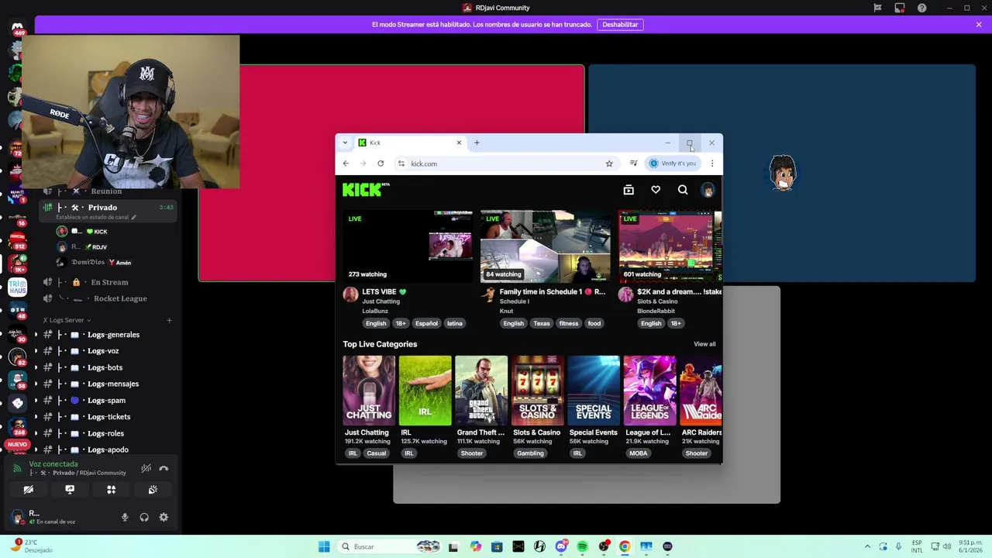Open Chrome three-dot menu
This screenshot has width=992, height=558.
[x=712, y=164]
